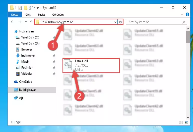Viewport: 193px width, 132px height.
Task: Open Resimler folder in sidebar
Action: (27, 68)
